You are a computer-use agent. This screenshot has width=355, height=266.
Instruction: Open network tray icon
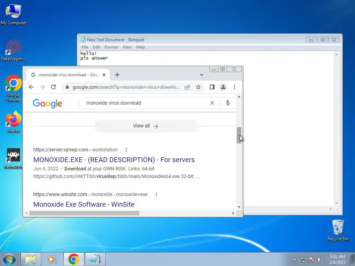click(x=303, y=259)
